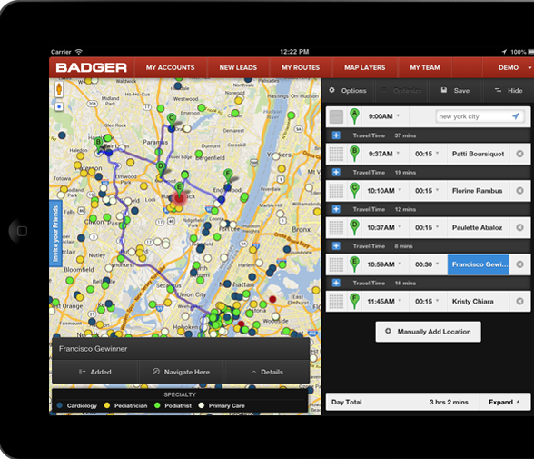
Task: Remove Paulette Abaloz from route
Action: coord(519,227)
